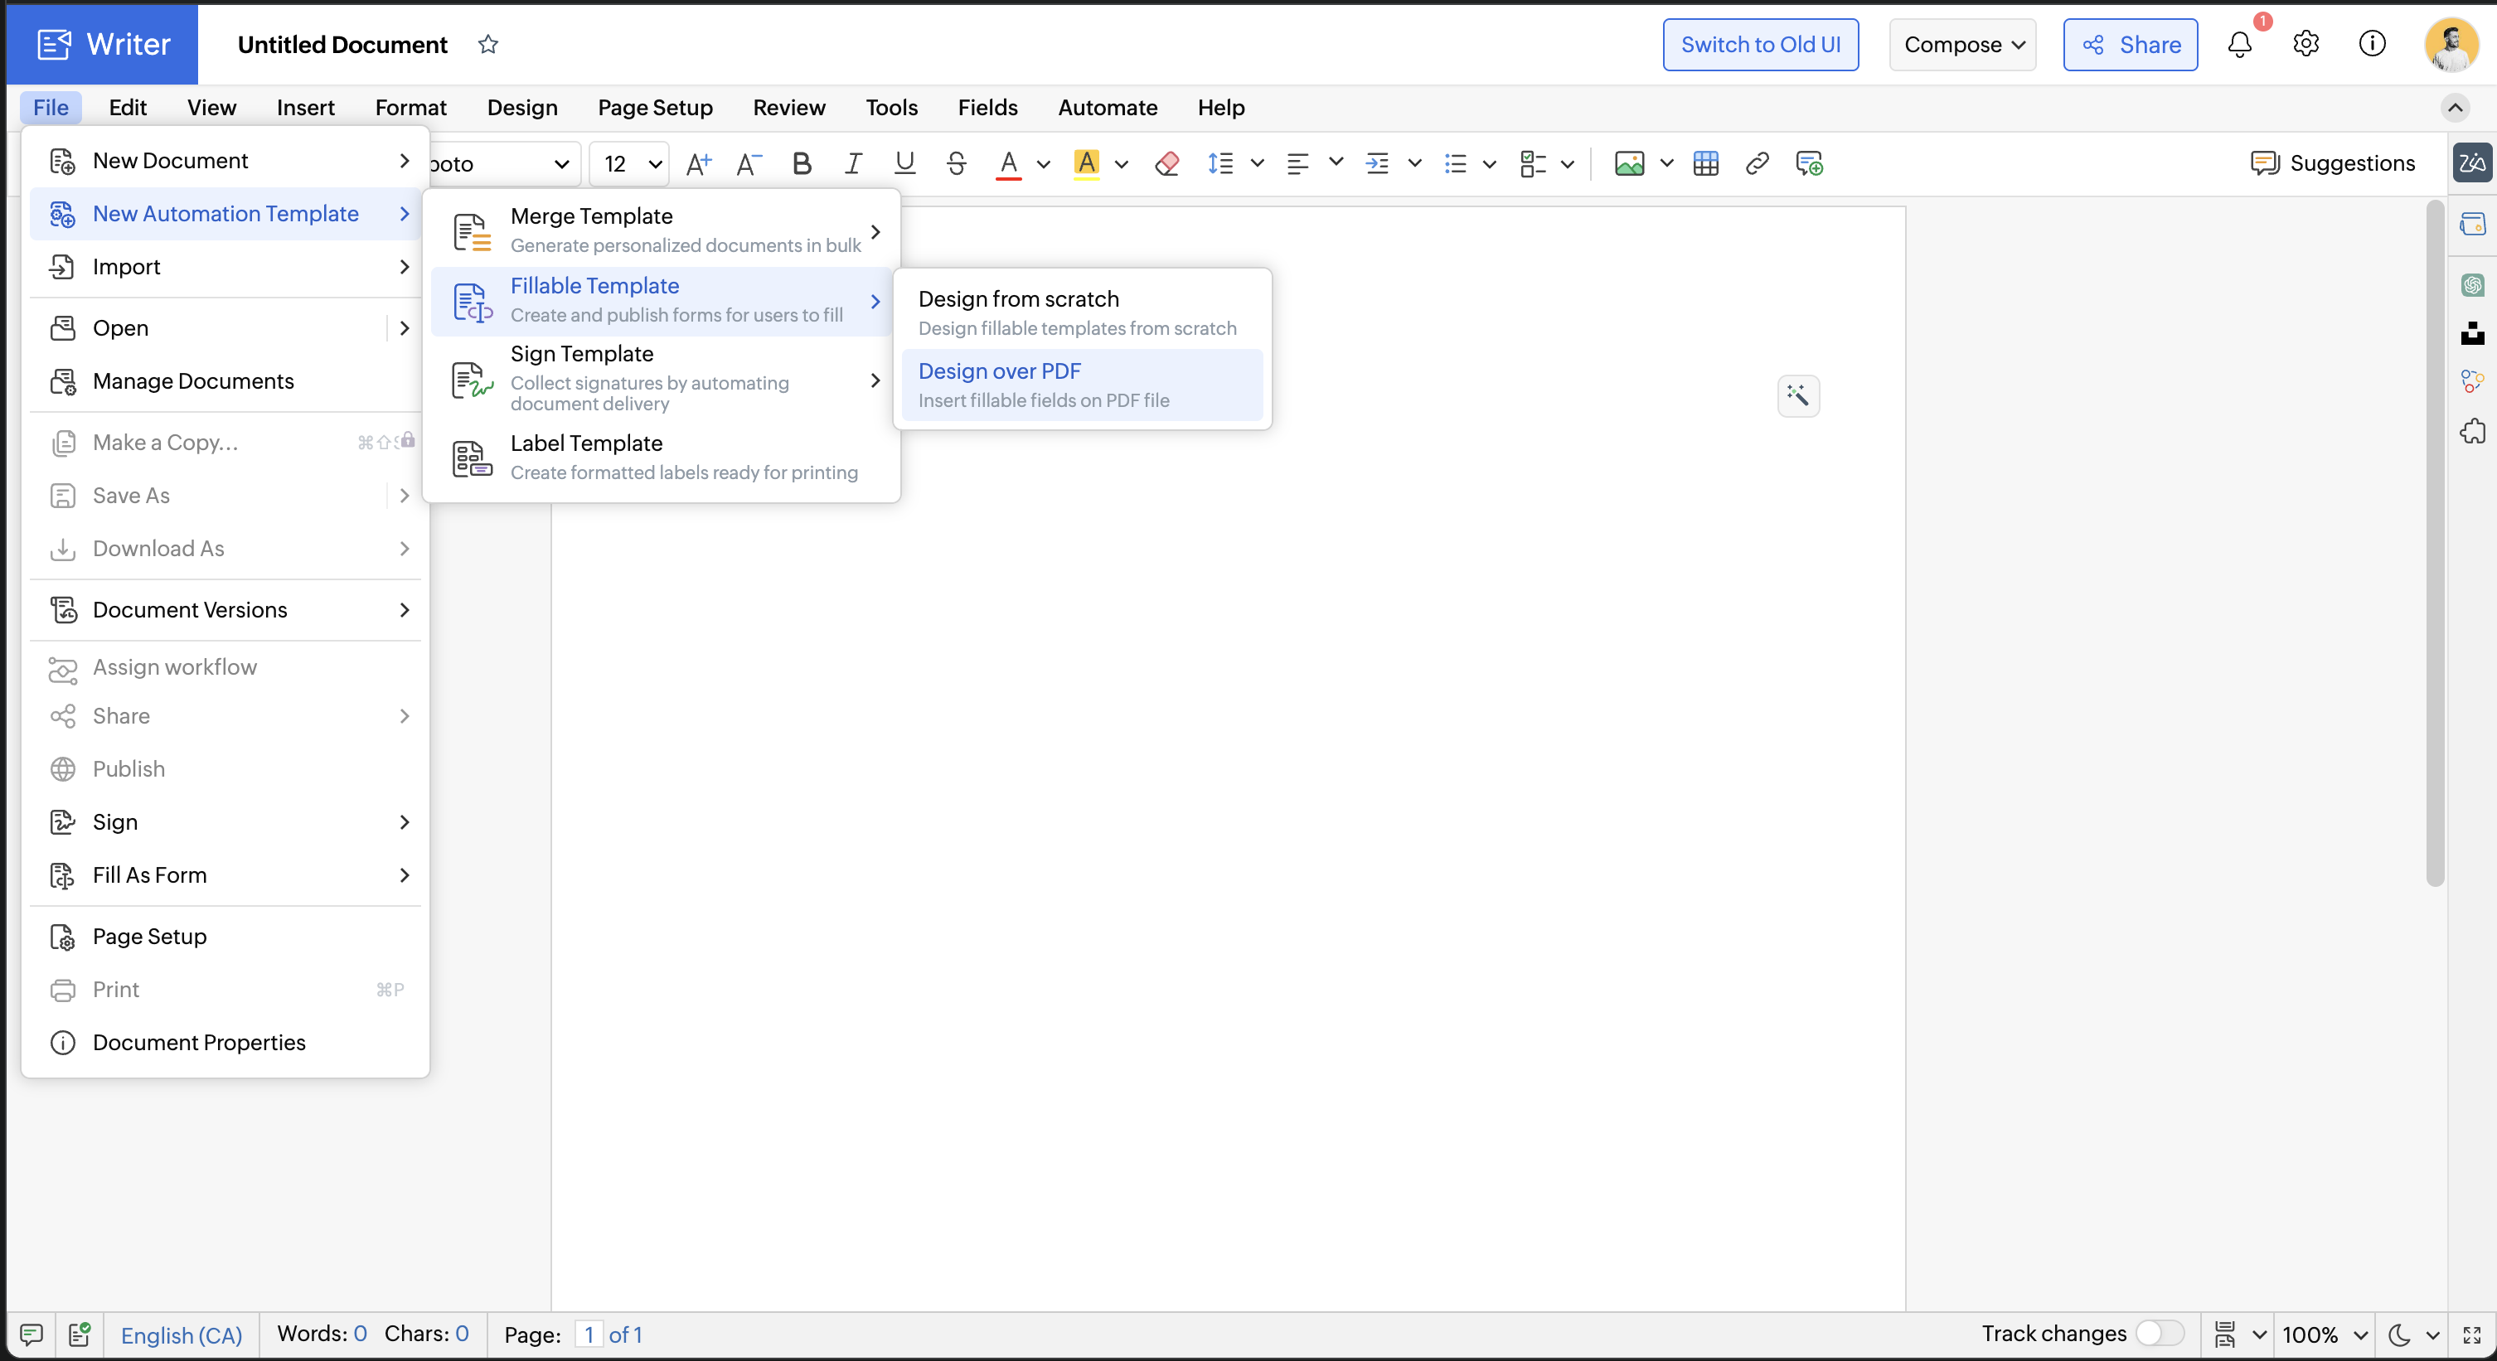
Task: Toggle Track changes switch on
Action: [x=2159, y=1334]
